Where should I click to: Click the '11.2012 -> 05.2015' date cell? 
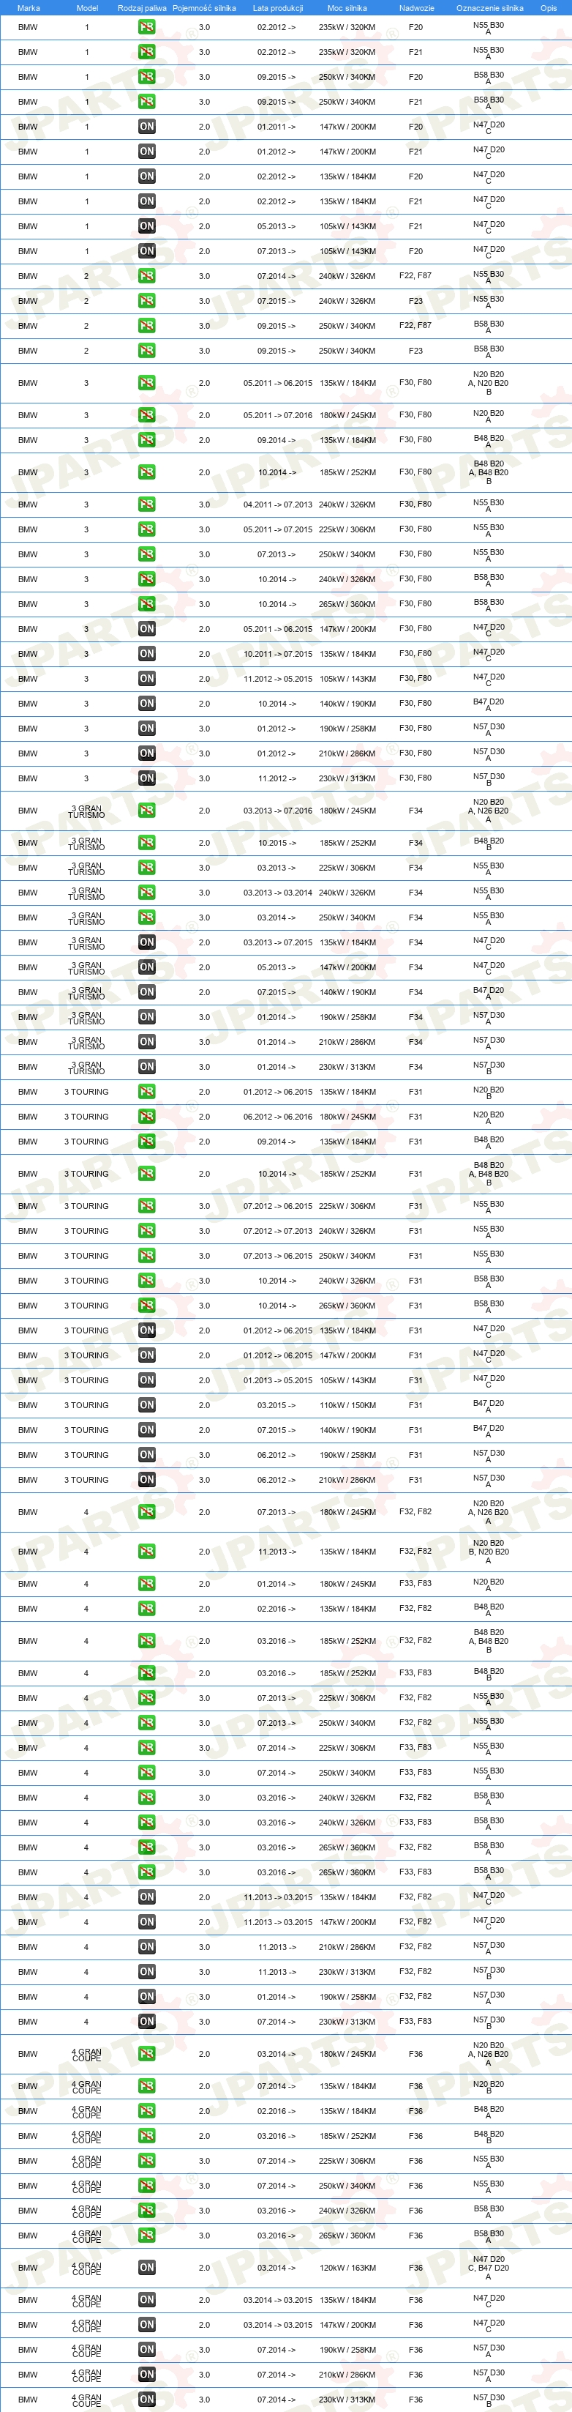click(x=278, y=680)
